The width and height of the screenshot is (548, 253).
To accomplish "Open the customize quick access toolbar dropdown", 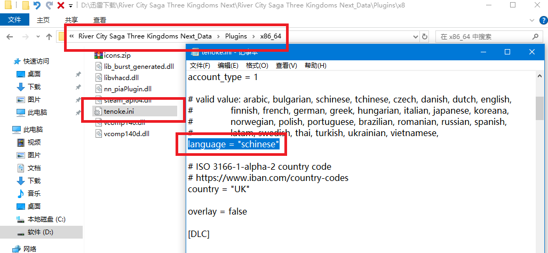I will (70, 6).
